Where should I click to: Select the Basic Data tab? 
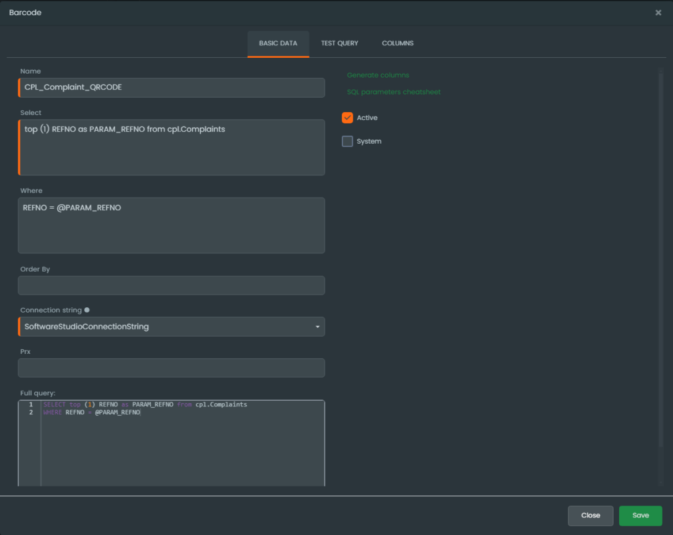point(278,43)
